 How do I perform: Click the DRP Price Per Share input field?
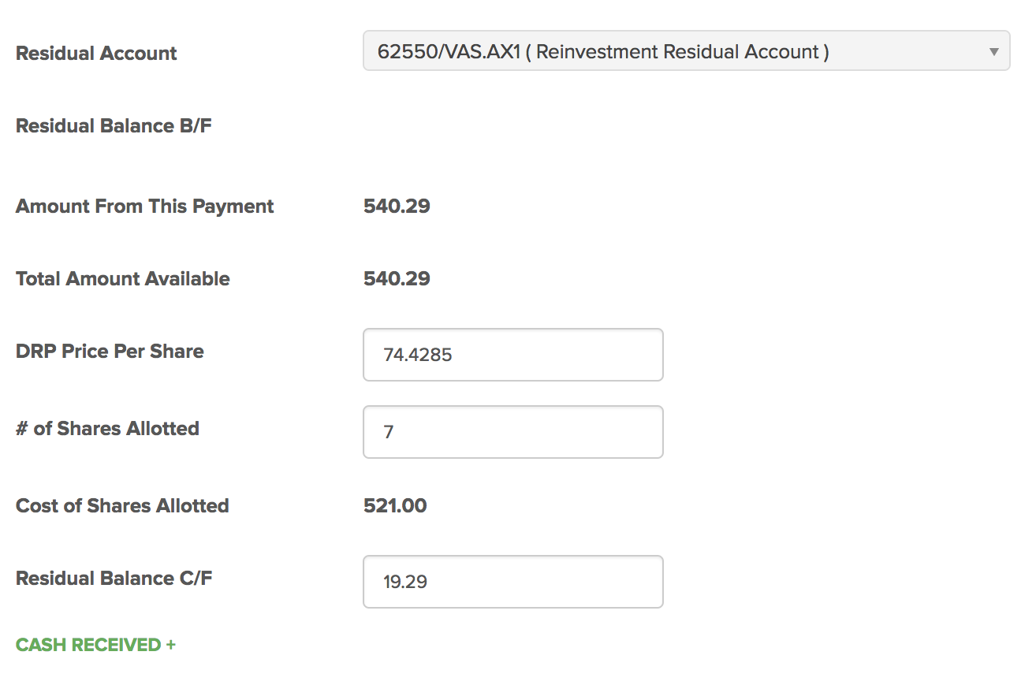click(512, 355)
